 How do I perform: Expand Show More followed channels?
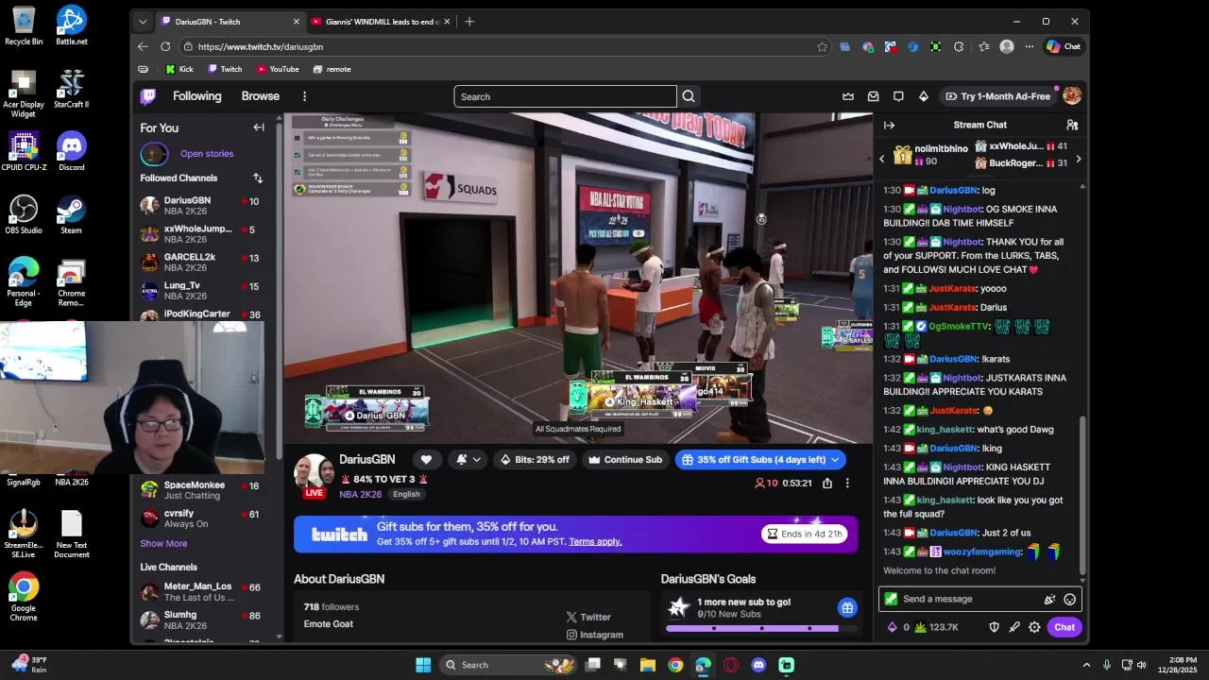[163, 544]
